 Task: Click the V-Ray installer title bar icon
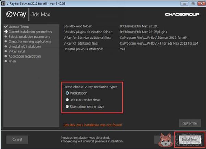coord(3,3)
